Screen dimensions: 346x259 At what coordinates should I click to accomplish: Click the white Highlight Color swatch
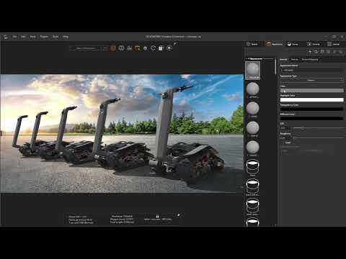point(312,100)
